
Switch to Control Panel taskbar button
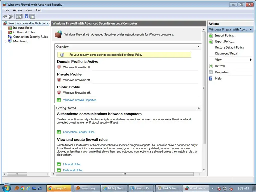click(141, 188)
